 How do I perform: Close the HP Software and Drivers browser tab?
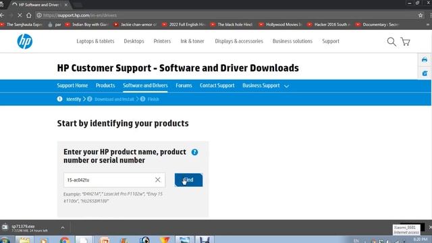66,5
